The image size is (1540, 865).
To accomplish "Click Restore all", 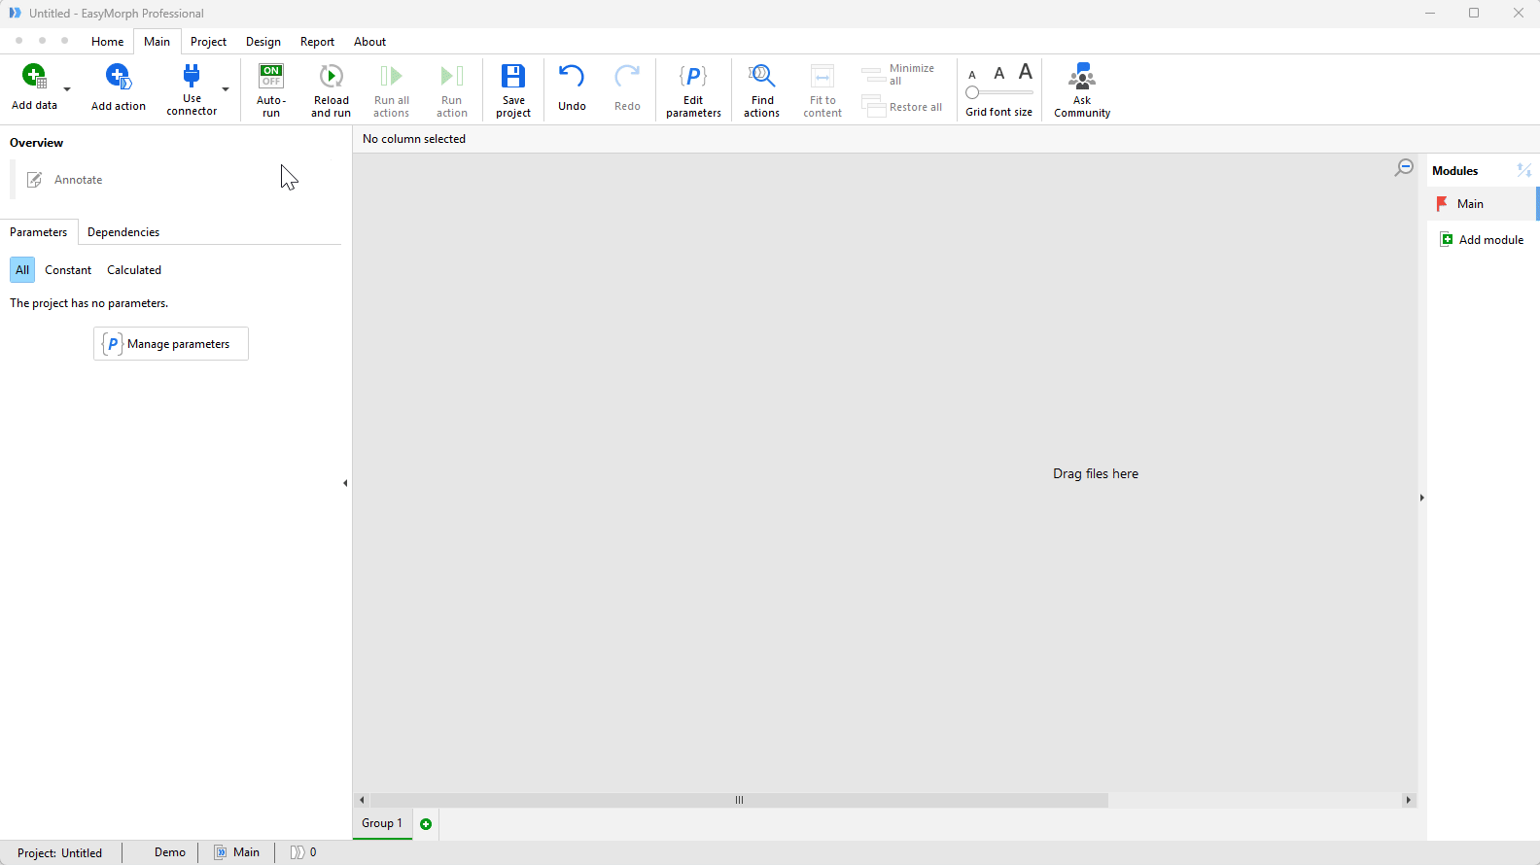I will pyautogui.click(x=902, y=107).
